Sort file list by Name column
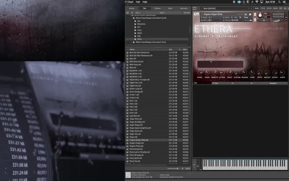The image size is (289, 181). pyautogui.click(x=132, y=49)
